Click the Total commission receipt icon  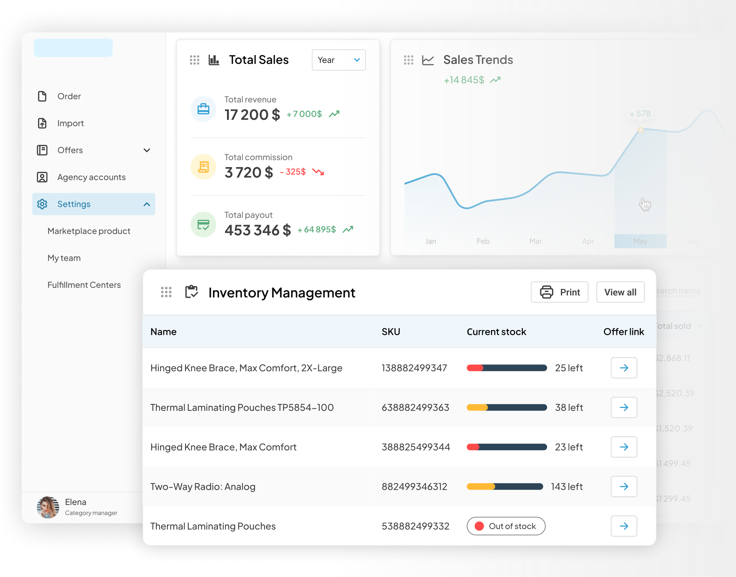203,167
